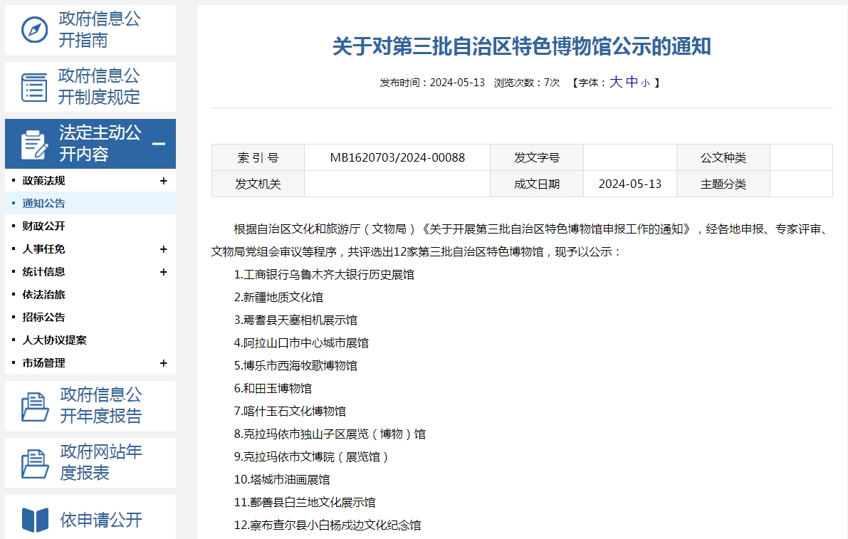This screenshot has height=539, width=848.
Task: Expand the 政策法规 submenu plus
Action: [x=163, y=181]
